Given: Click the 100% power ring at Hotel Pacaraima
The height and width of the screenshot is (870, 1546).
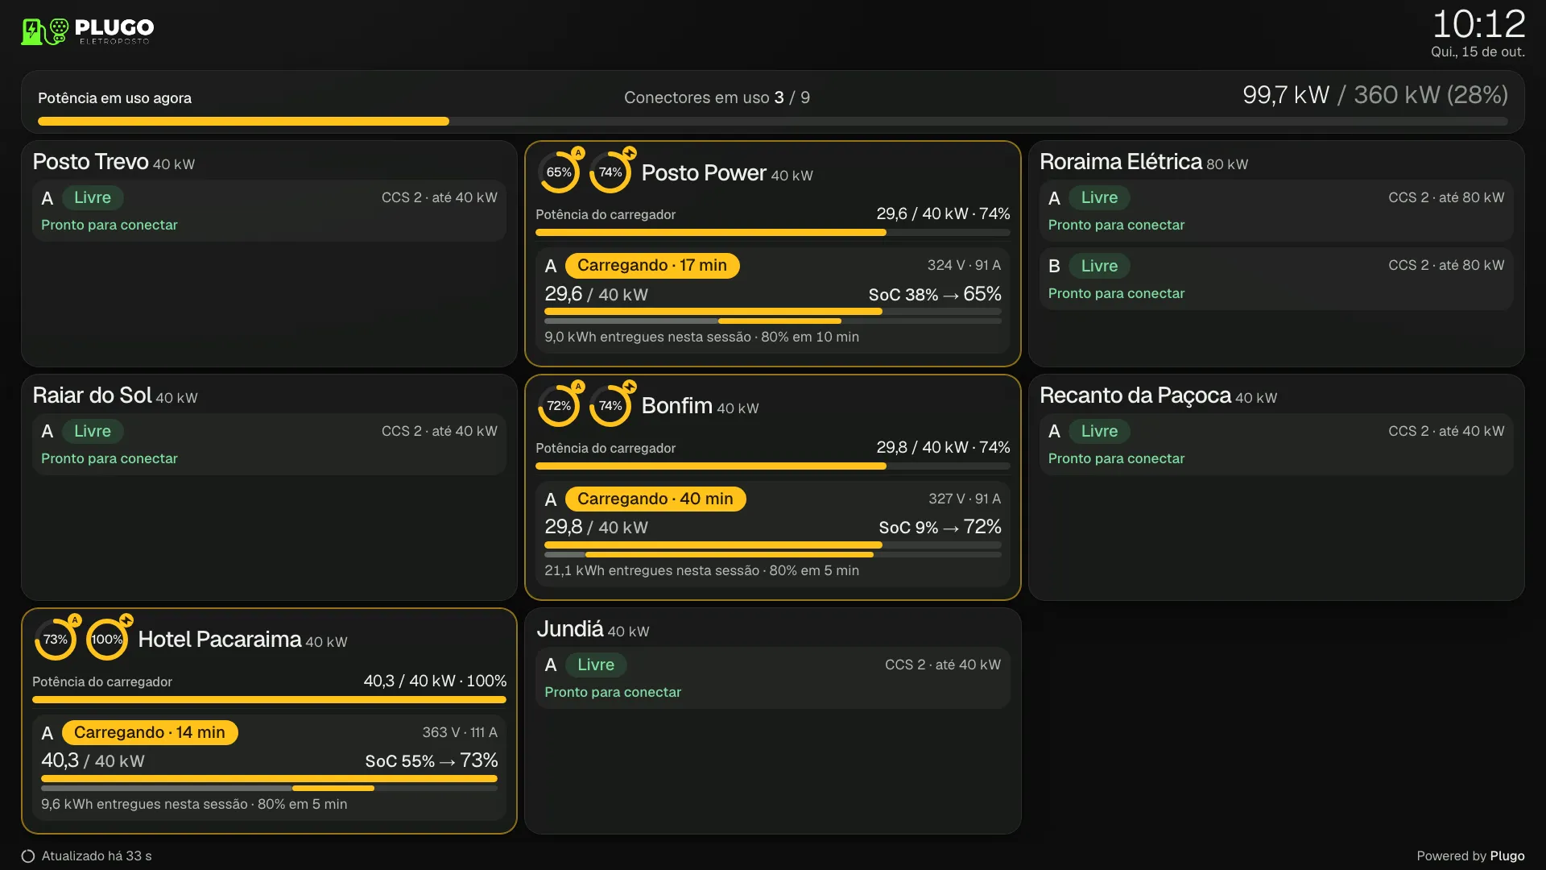Looking at the screenshot, I should click(x=107, y=640).
